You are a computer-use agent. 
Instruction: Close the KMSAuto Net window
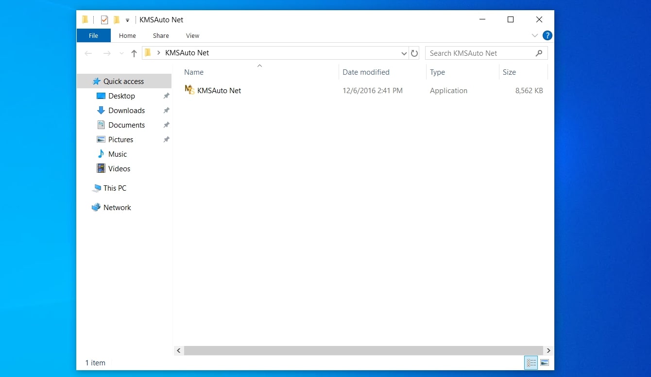tap(539, 19)
